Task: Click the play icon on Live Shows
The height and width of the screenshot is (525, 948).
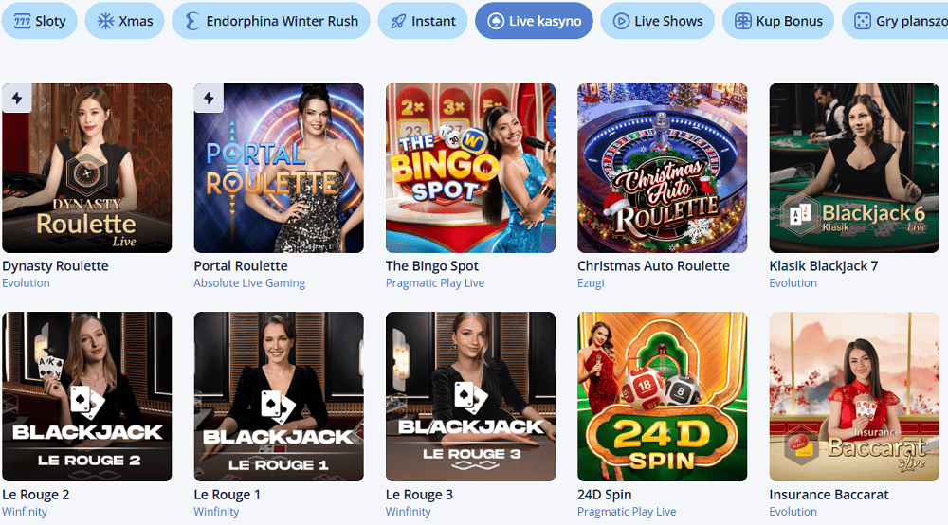Action: 621,21
